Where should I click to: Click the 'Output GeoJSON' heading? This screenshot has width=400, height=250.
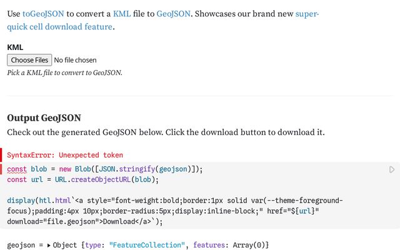pyautogui.click(x=44, y=118)
